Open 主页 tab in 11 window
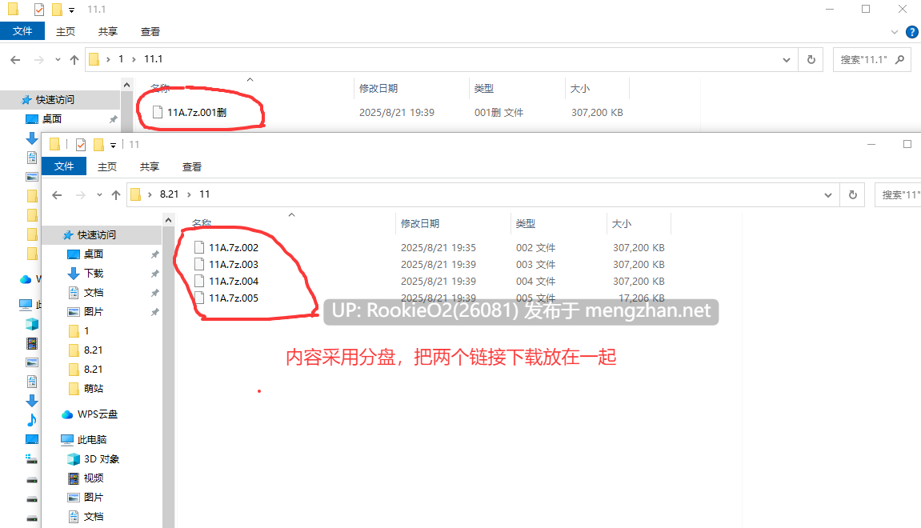The height and width of the screenshot is (528, 921). (107, 166)
